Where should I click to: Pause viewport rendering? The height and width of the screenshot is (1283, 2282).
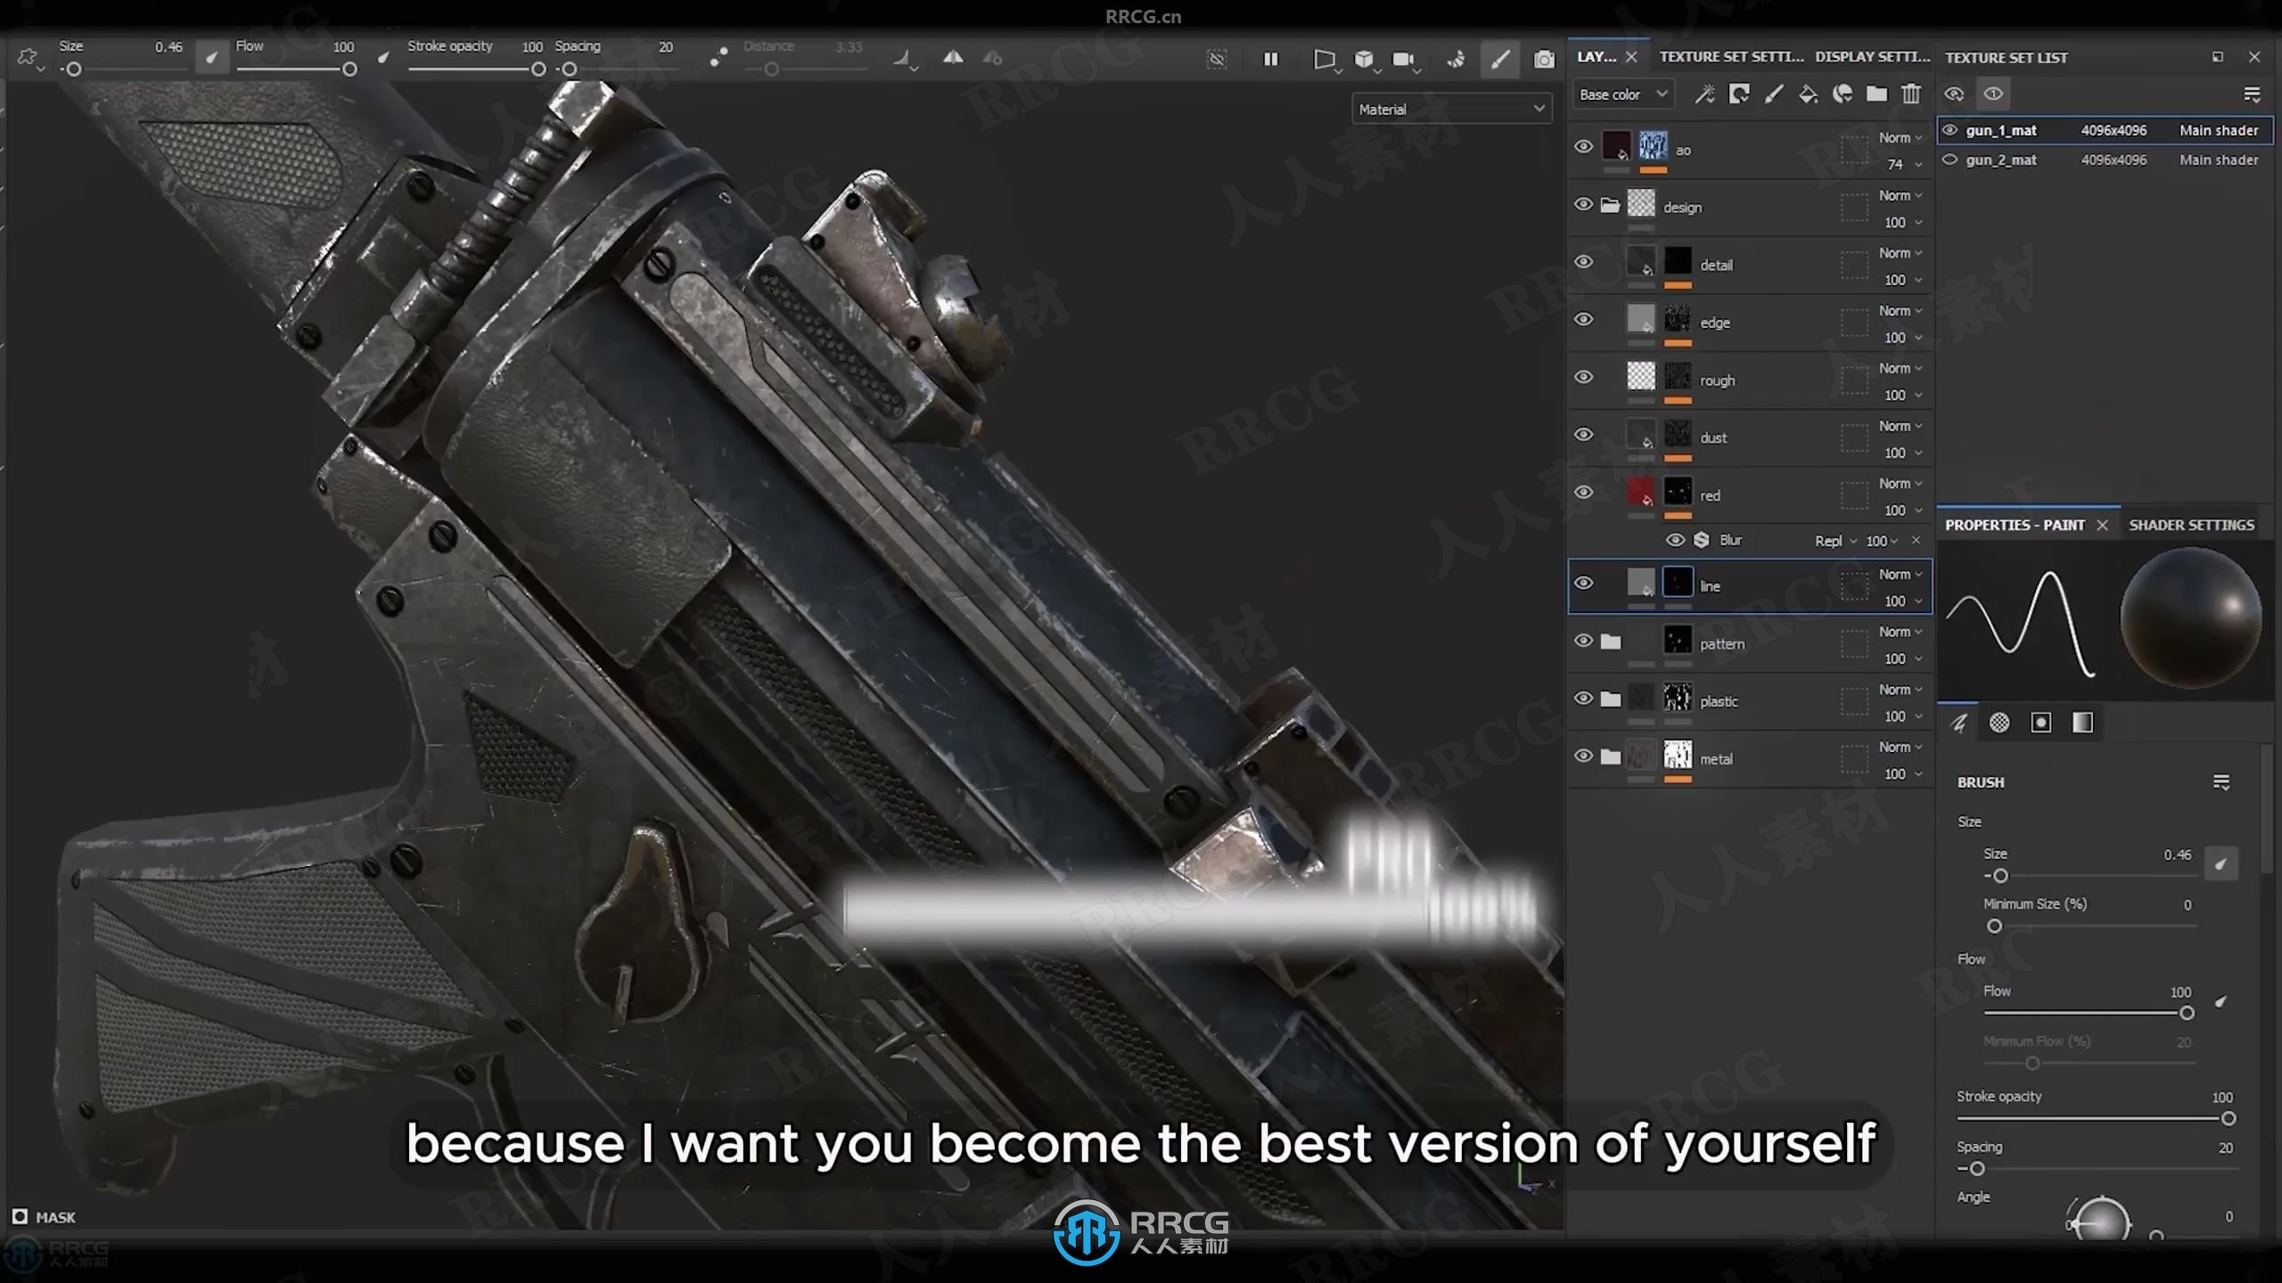click(x=1271, y=59)
